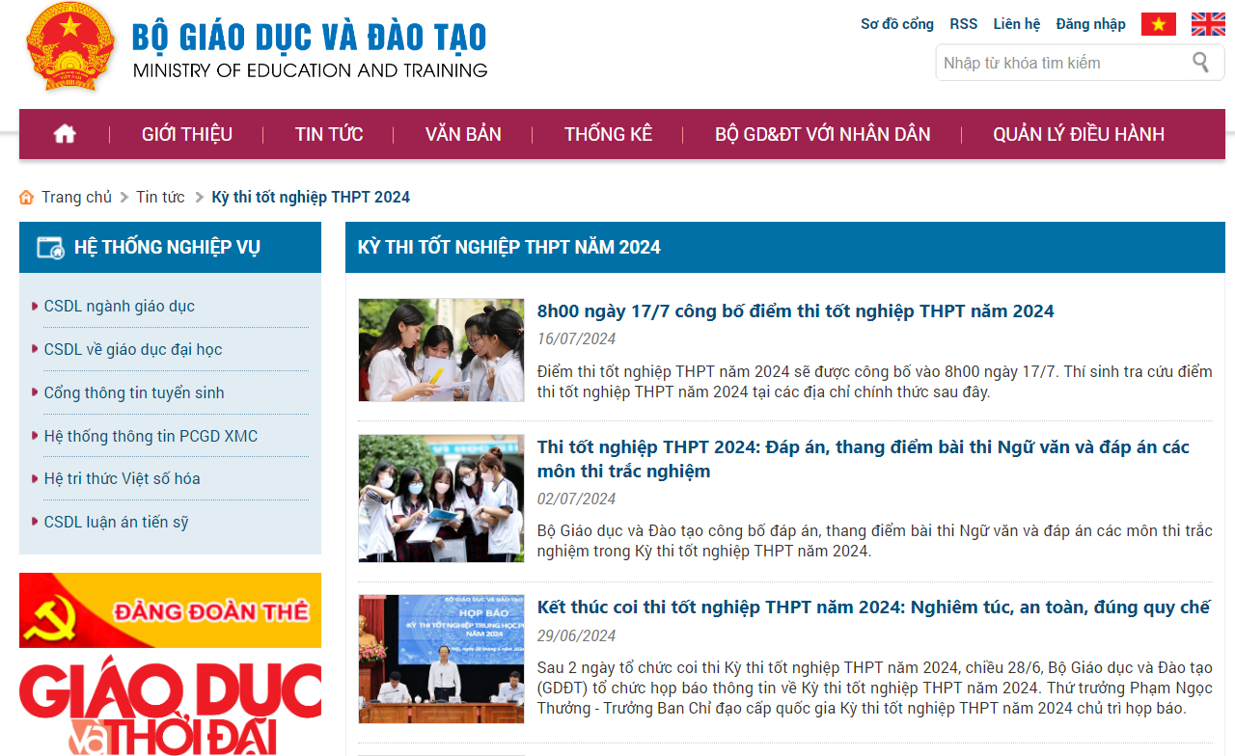Image resolution: width=1235 pixels, height=756 pixels.
Task: Click the breadcrumb house icon
Action: pyautogui.click(x=27, y=197)
